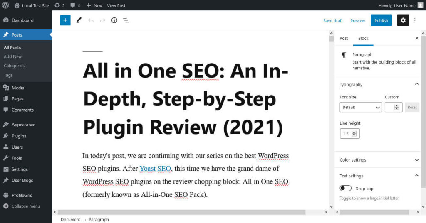Open Plugins in the admin sidebar
The image size is (426, 223).
(x=19, y=136)
